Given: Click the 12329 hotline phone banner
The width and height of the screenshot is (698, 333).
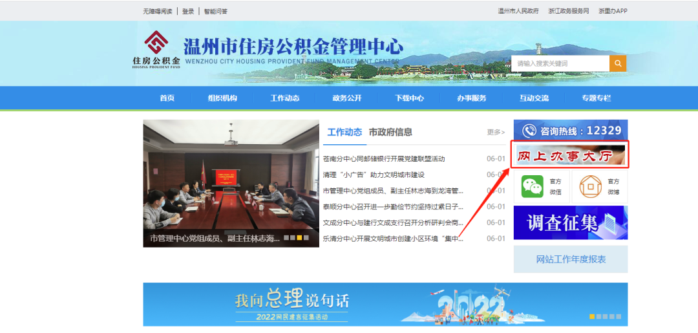Looking at the screenshot, I should (570, 131).
